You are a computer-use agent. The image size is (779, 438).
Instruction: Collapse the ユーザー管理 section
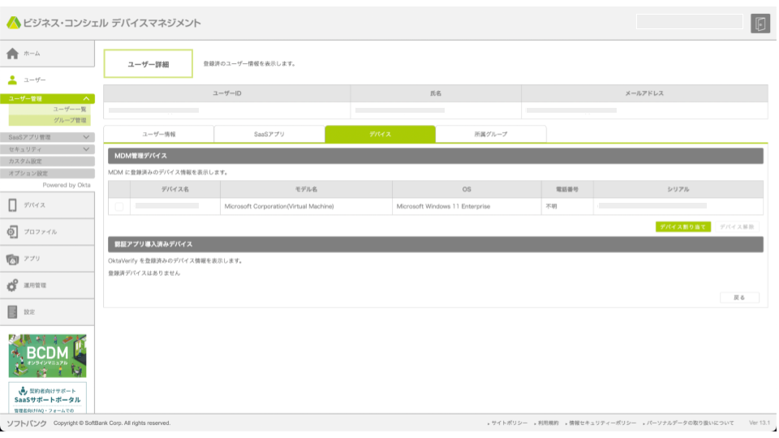(x=87, y=99)
